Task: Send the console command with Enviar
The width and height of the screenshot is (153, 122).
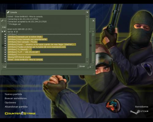Action: click(82, 66)
